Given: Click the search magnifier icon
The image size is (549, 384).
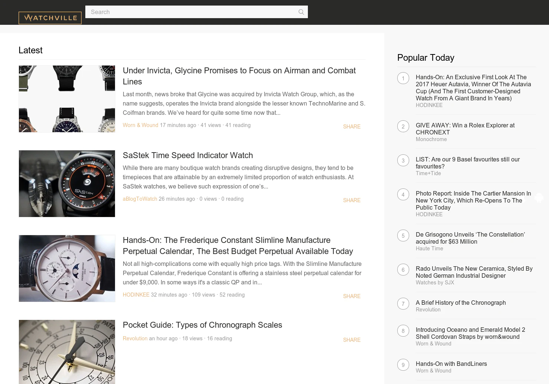Looking at the screenshot, I should [x=301, y=12].
